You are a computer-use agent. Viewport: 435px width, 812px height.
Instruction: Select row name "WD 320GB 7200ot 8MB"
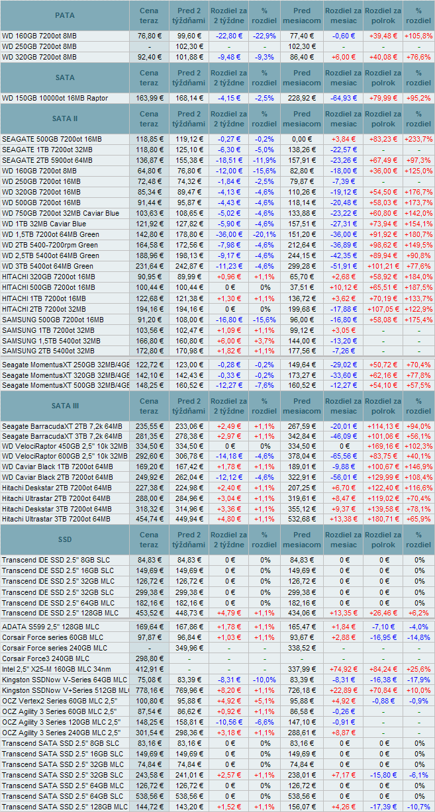coord(39,58)
